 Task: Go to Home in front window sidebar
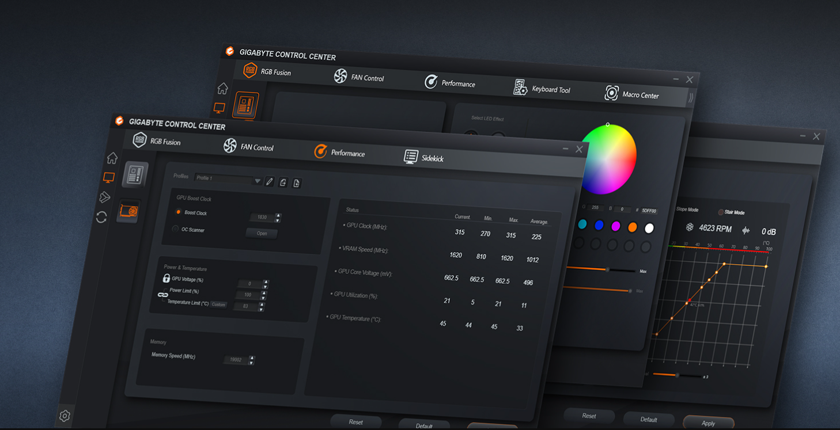pos(112,158)
